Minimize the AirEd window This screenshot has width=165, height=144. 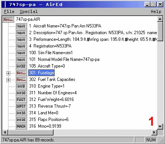[147, 4]
